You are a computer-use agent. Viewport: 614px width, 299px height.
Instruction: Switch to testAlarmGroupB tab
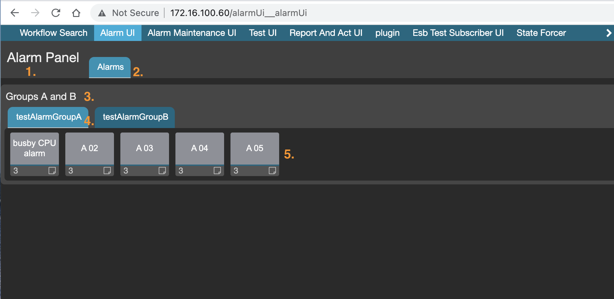135,117
